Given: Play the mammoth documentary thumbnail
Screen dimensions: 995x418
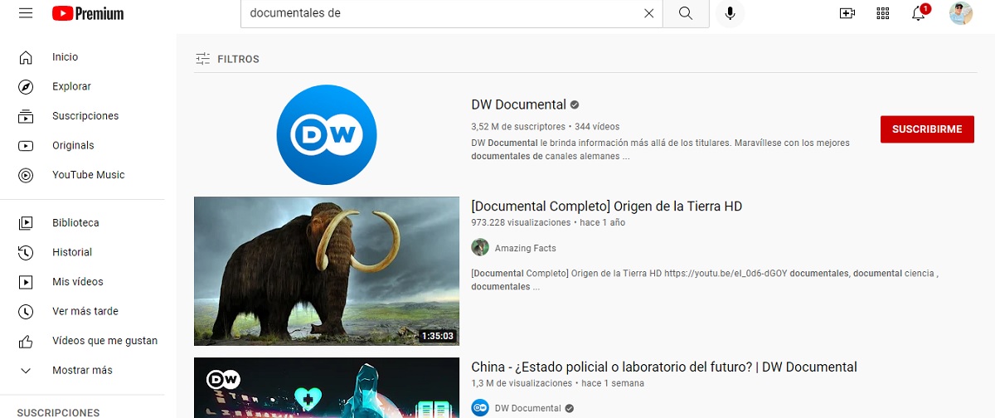Looking at the screenshot, I should coord(326,271).
